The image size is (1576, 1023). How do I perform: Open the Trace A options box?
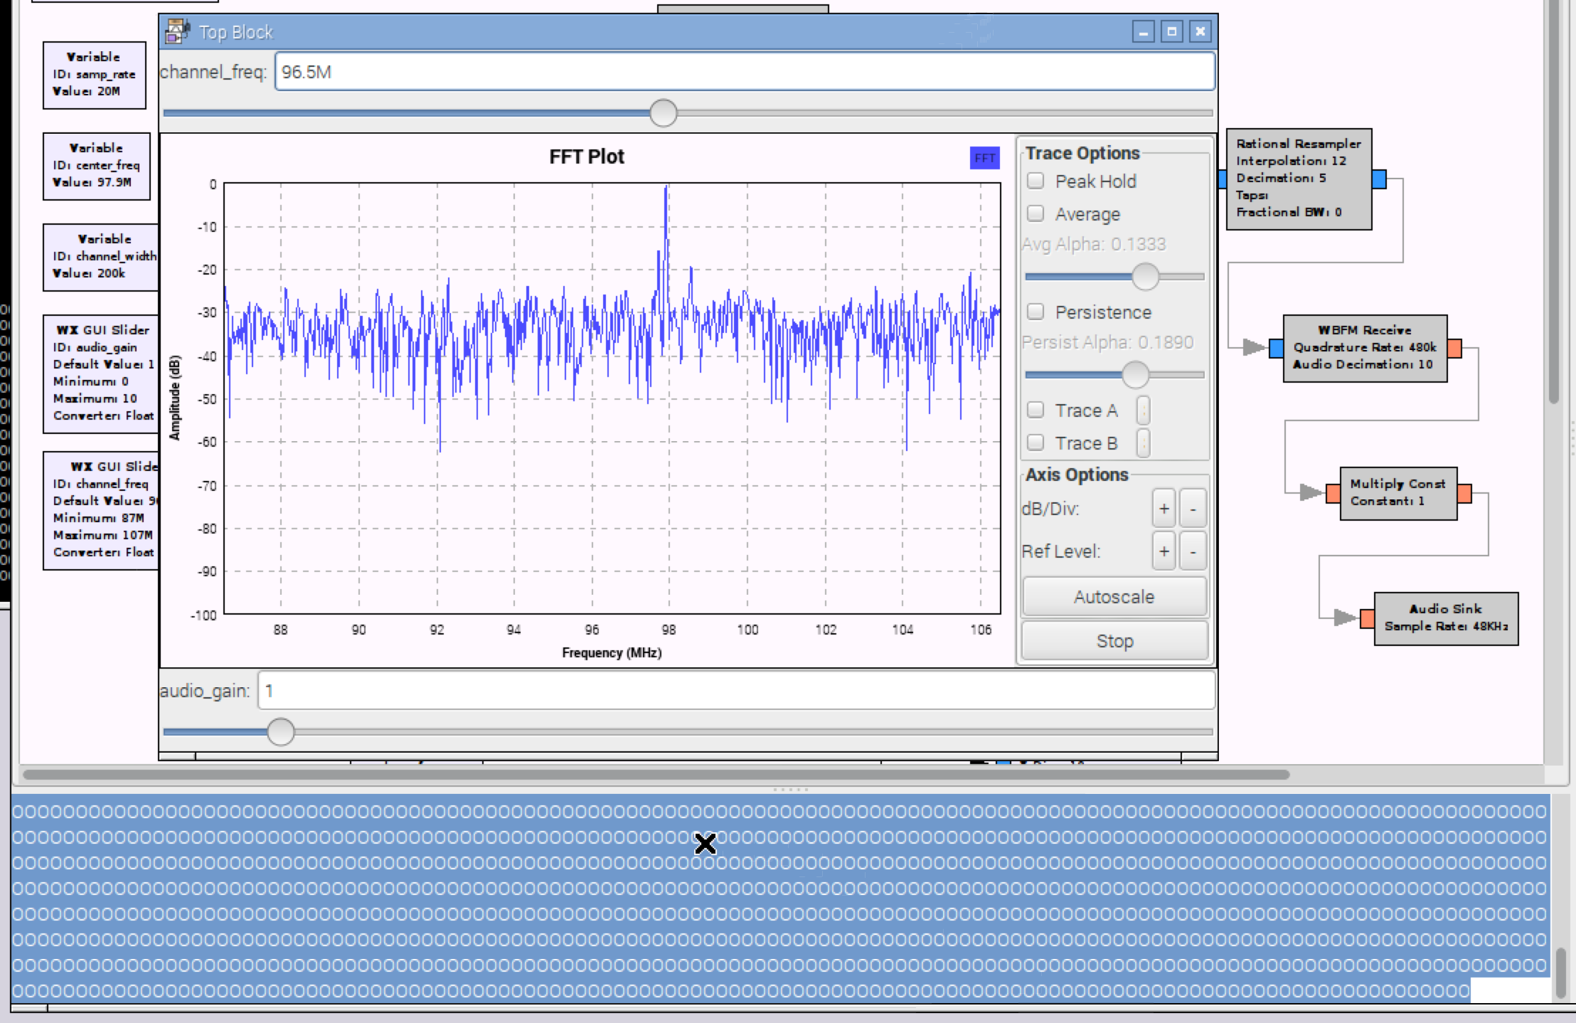click(1144, 410)
